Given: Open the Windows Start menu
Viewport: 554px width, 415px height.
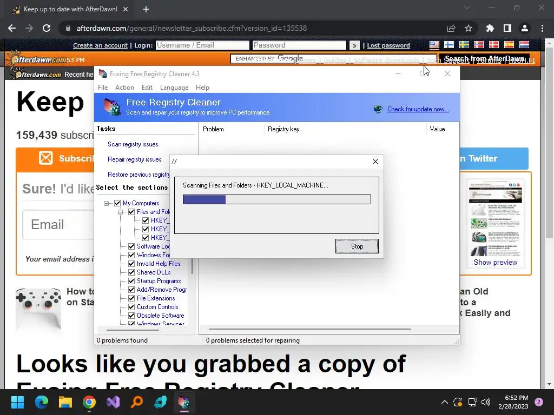Looking at the screenshot, I should (x=17, y=402).
